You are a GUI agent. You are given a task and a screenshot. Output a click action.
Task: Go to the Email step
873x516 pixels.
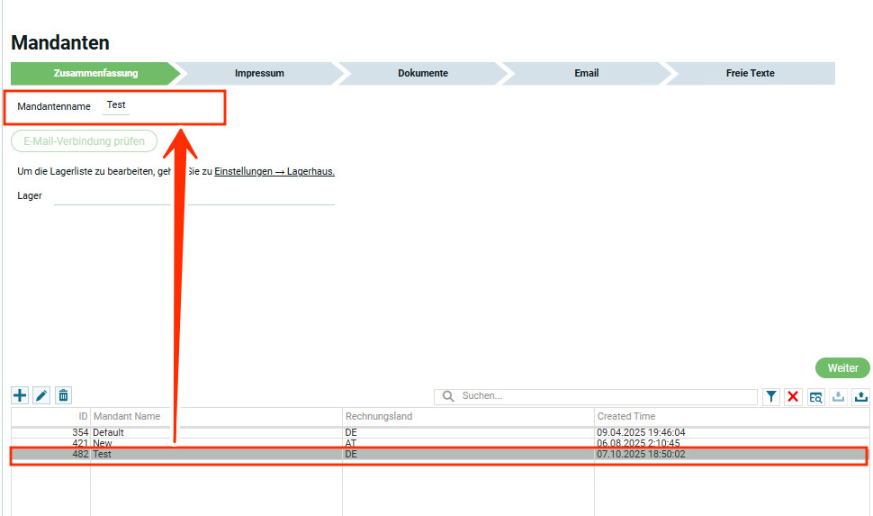click(586, 73)
